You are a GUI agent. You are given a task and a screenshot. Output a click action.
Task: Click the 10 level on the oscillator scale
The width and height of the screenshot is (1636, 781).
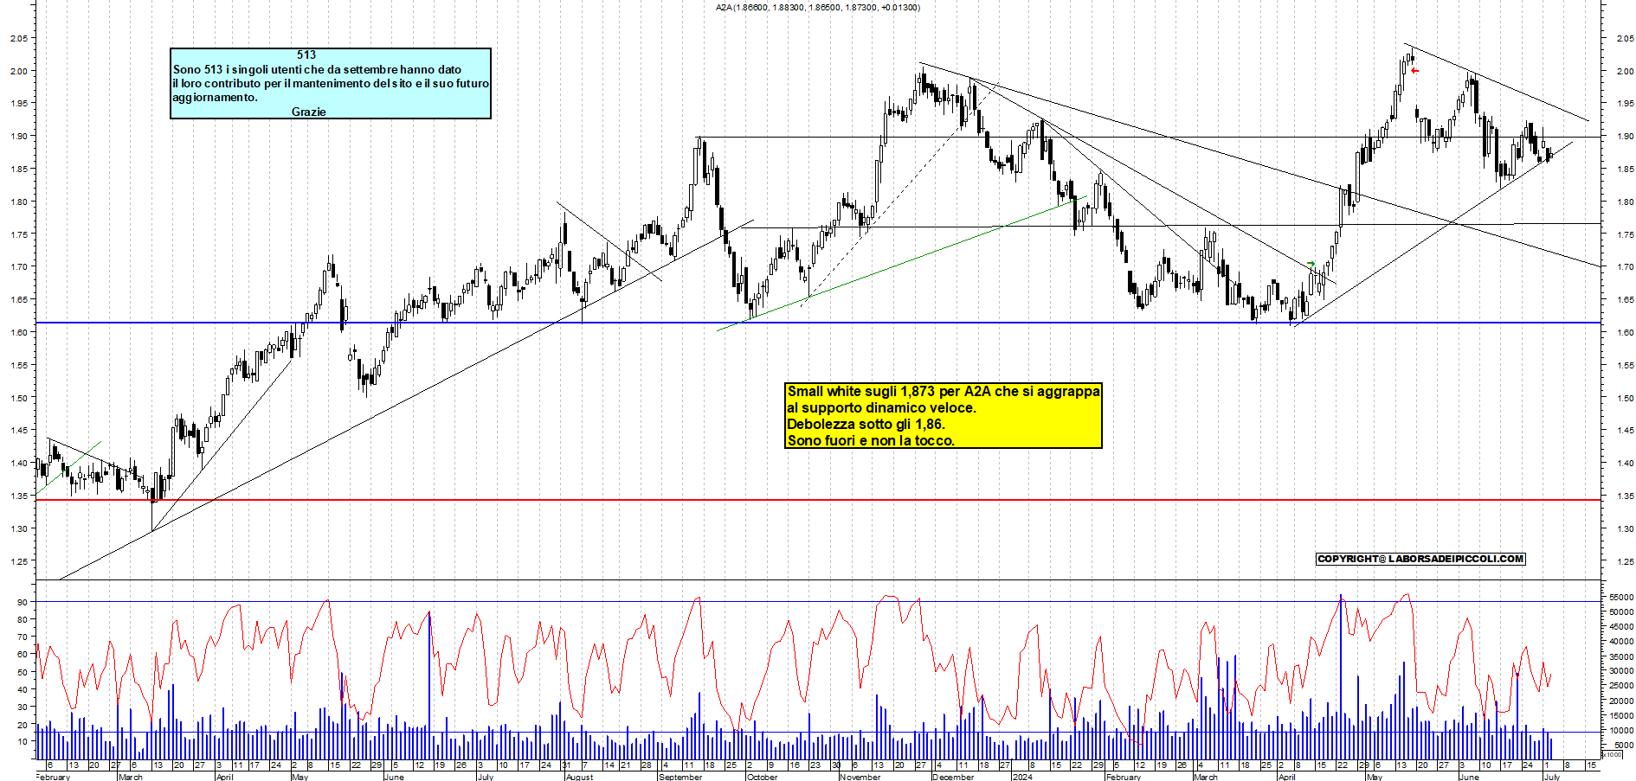(x=23, y=742)
